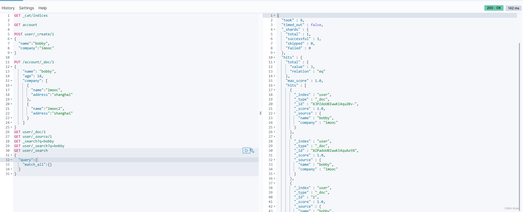This screenshot has width=523, height=212.
Task: Click the "failed" : 0 response line
Action: 298,48
